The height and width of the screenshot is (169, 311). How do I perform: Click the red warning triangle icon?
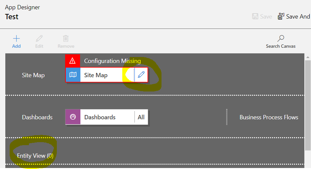[72, 61]
